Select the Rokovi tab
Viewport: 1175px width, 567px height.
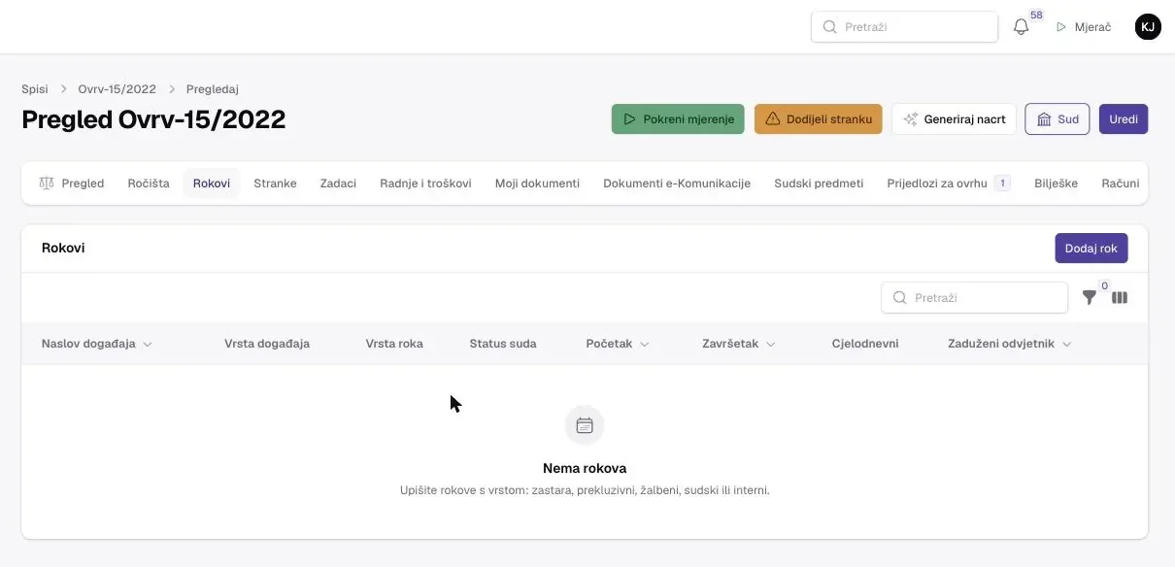click(212, 183)
